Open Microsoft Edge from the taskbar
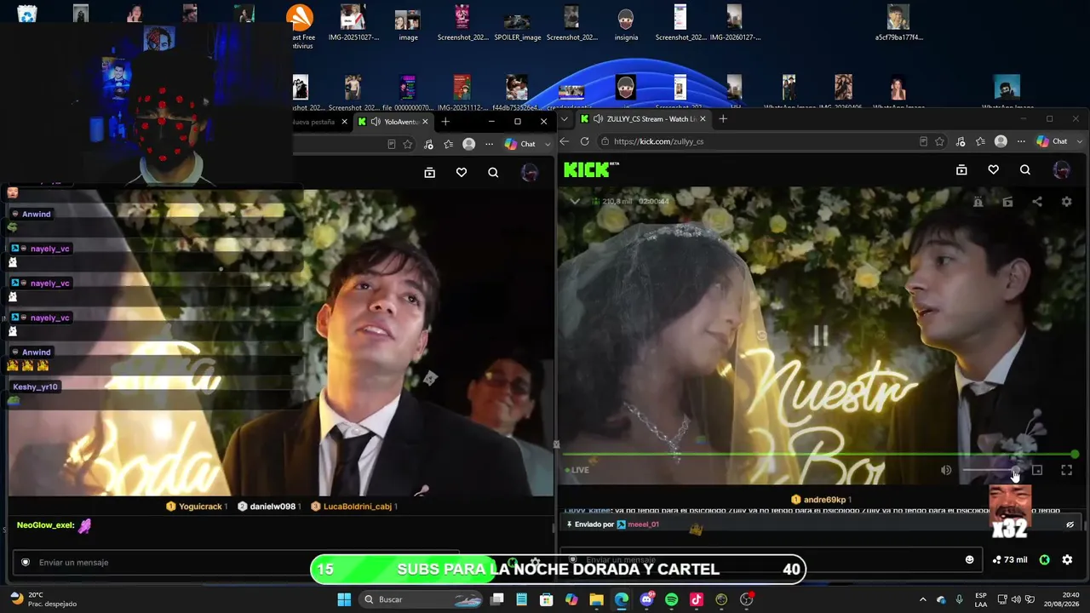The height and width of the screenshot is (613, 1090). (x=622, y=599)
